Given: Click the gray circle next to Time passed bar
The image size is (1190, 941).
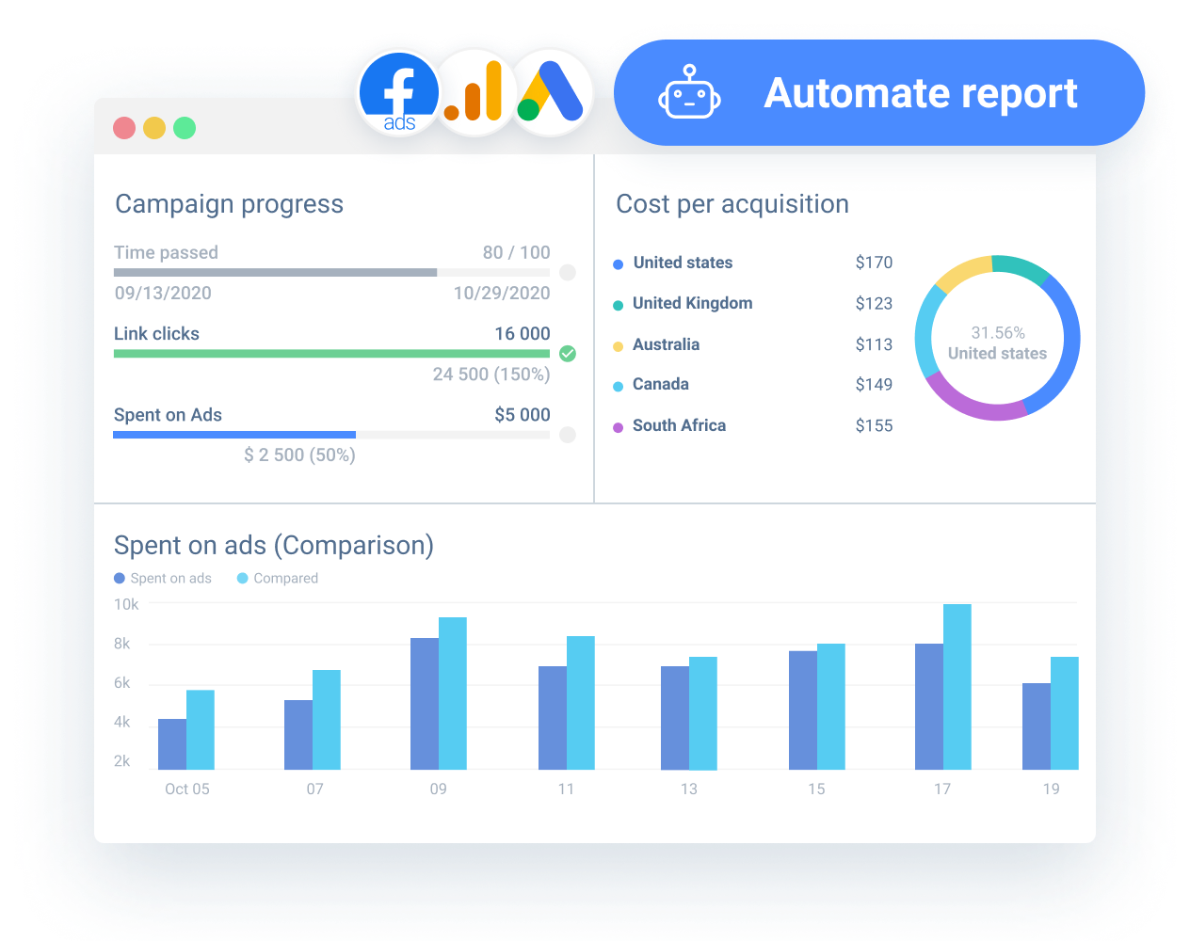Looking at the screenshot, I should [x=568, y=272].
